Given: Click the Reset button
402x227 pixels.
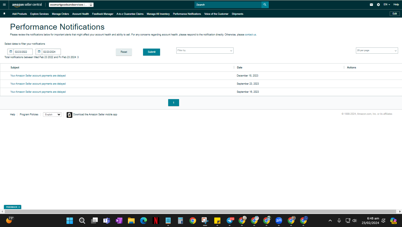Looking at the screenshot, I should [124, 52].
